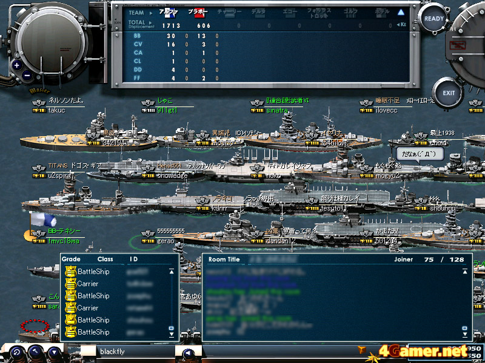Click the READY button
485x363 pixels.
[433, 19]
